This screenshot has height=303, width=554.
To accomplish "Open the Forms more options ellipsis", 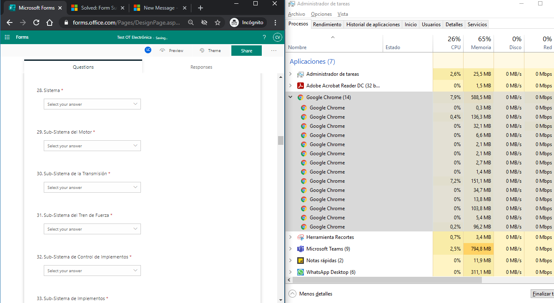I will 273,51.
